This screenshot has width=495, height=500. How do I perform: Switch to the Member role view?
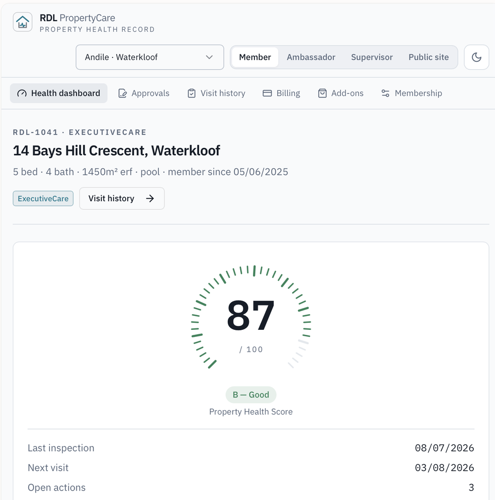(255, 57)
